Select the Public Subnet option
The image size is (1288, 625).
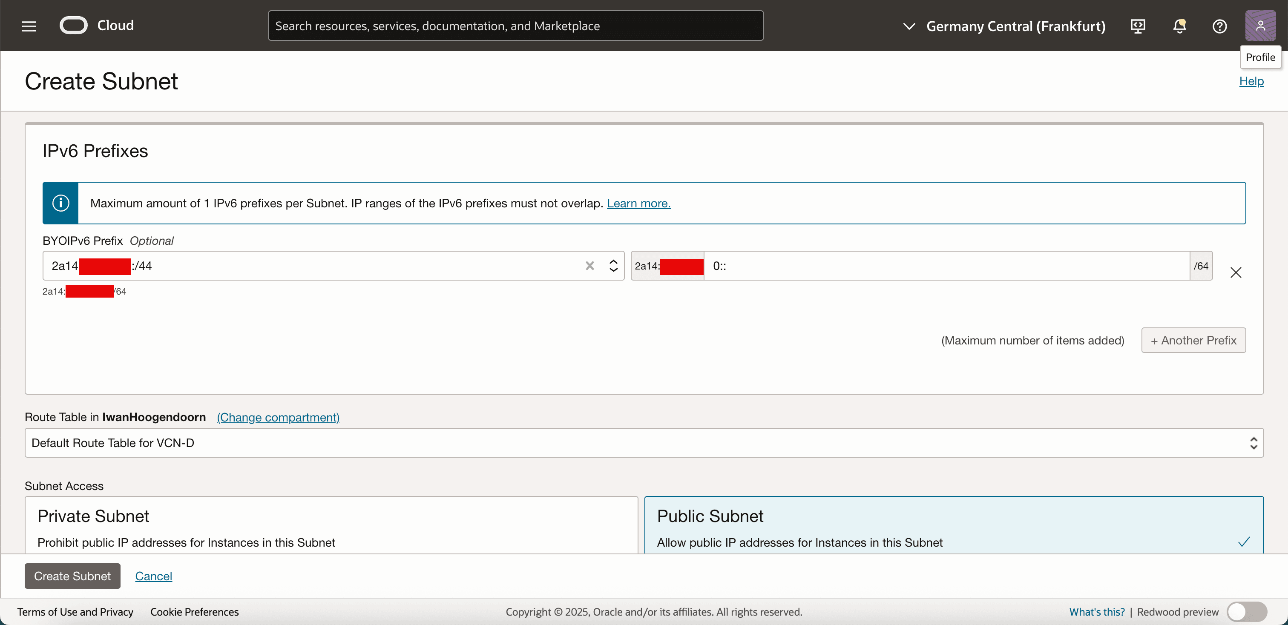(x=954, y=525)
